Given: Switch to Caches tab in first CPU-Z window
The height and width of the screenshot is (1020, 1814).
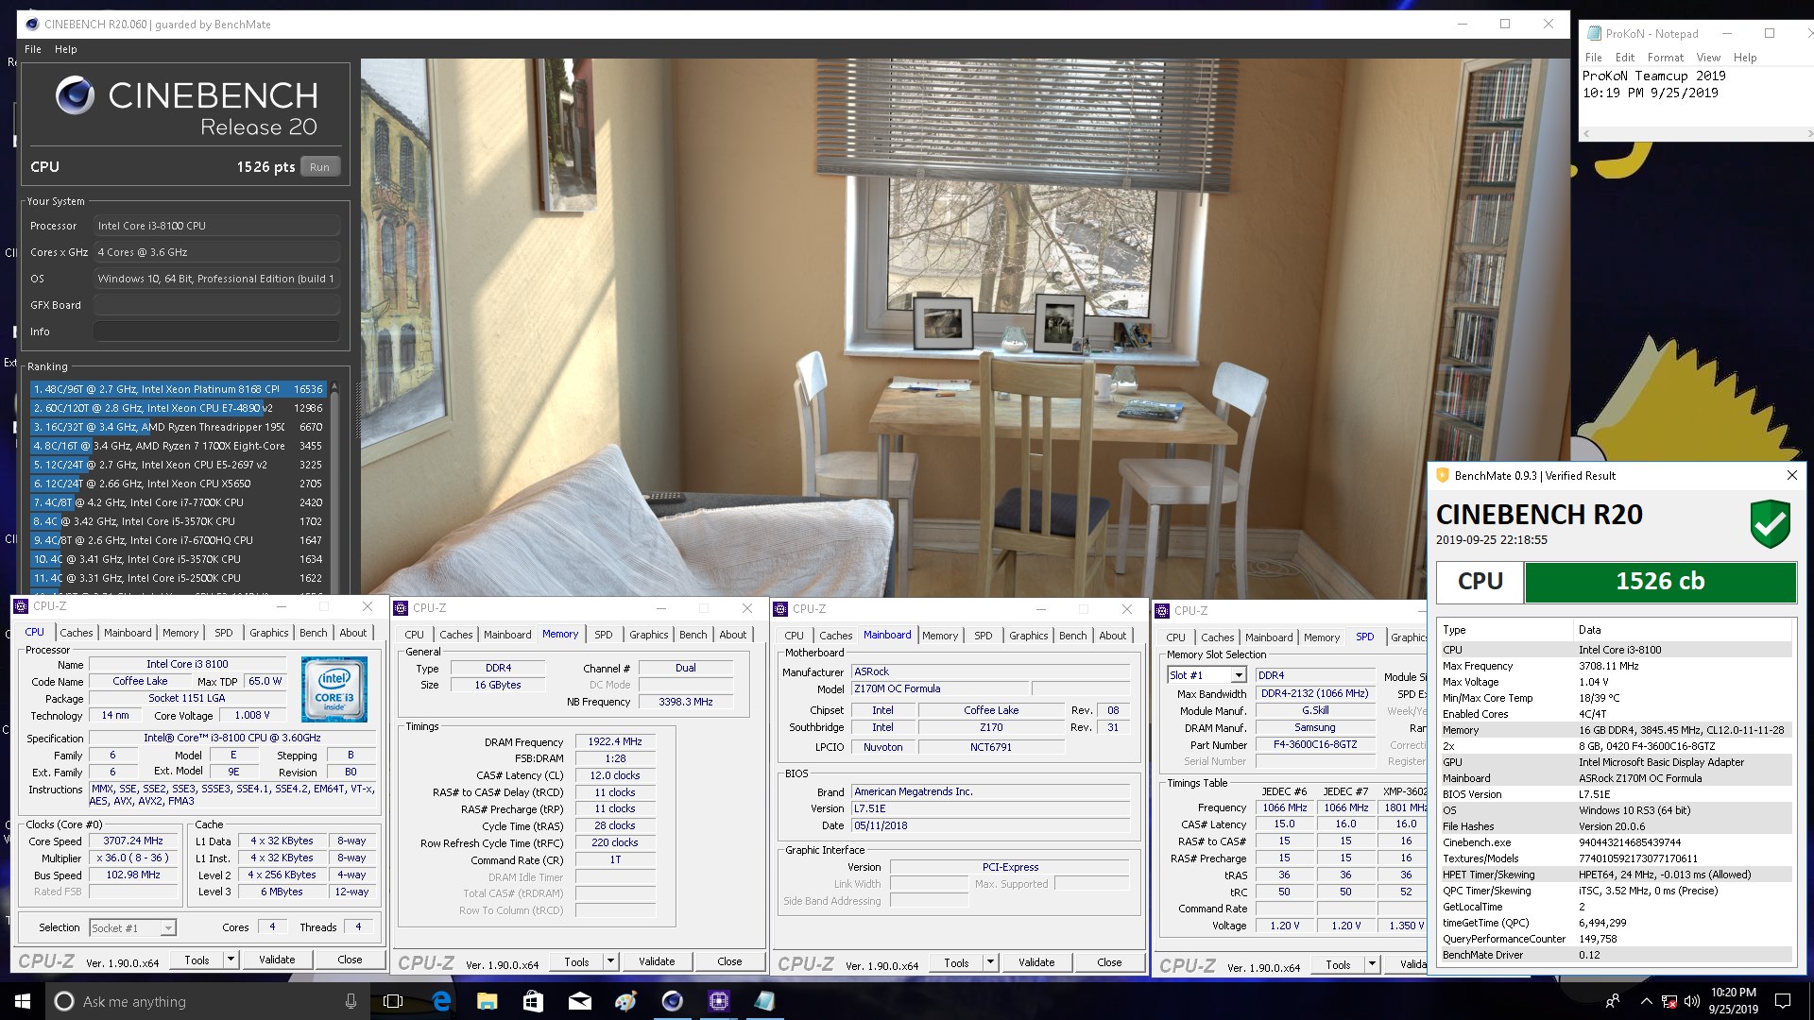Looking at the screenshot, I should 77,633.
